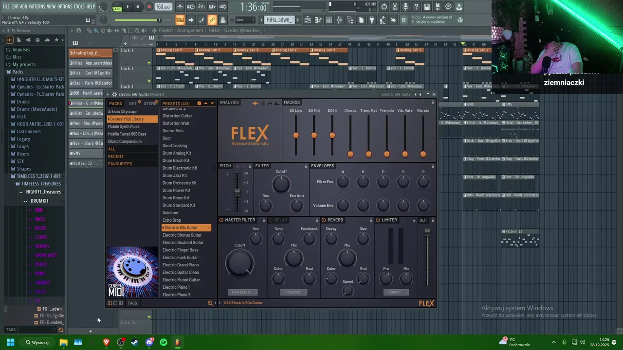
Task: Click the help question mark icon
Action: coord(416,7)
